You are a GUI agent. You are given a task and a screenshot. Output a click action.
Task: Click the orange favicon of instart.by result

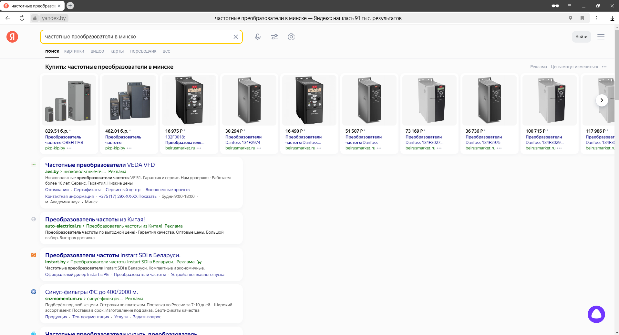pyautogui.click(x=34, y=255)
